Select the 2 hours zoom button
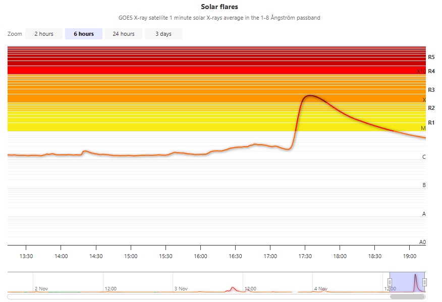 click(x=43, y=34)
